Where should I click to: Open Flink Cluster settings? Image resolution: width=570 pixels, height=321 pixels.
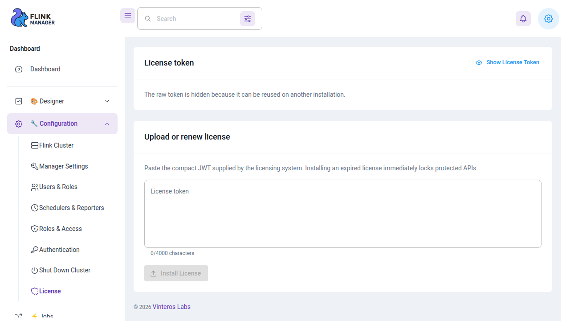coord(68,145)
